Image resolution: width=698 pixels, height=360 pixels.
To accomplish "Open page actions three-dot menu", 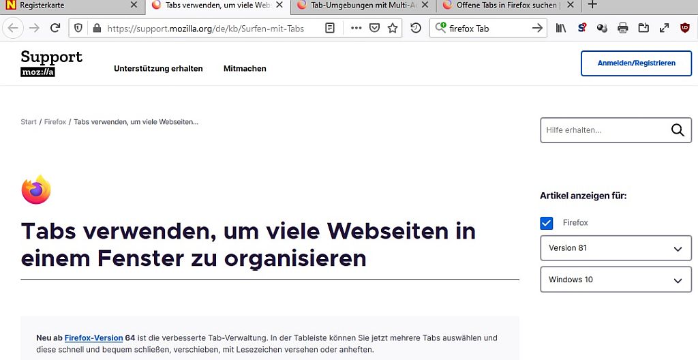I will pos(356,28).
